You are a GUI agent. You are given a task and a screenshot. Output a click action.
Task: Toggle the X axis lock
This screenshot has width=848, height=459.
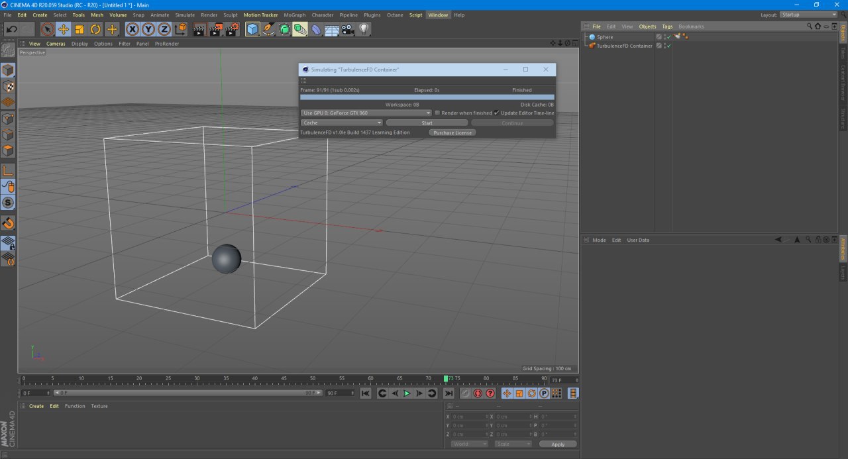click(132, 29)
